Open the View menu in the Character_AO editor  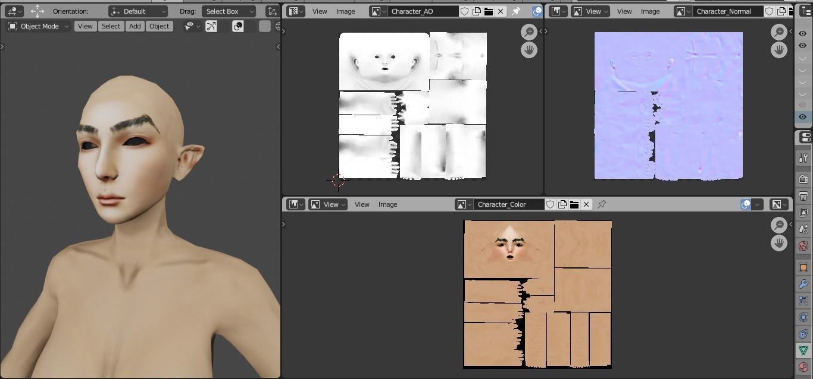tap(320, 11)
